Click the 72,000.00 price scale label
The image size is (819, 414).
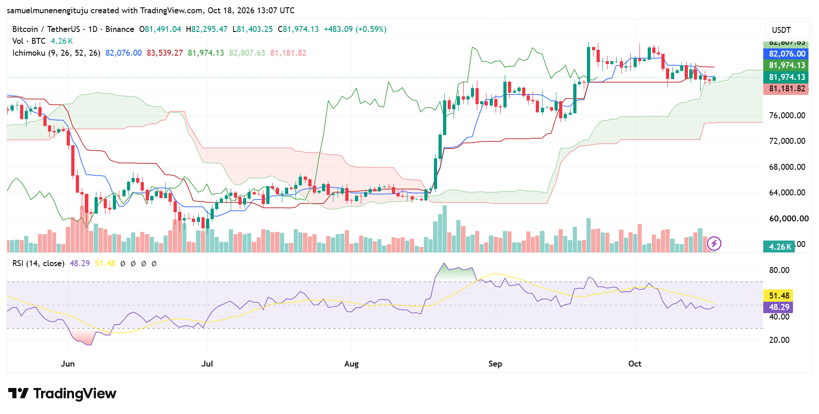click(x=787, y=141)
